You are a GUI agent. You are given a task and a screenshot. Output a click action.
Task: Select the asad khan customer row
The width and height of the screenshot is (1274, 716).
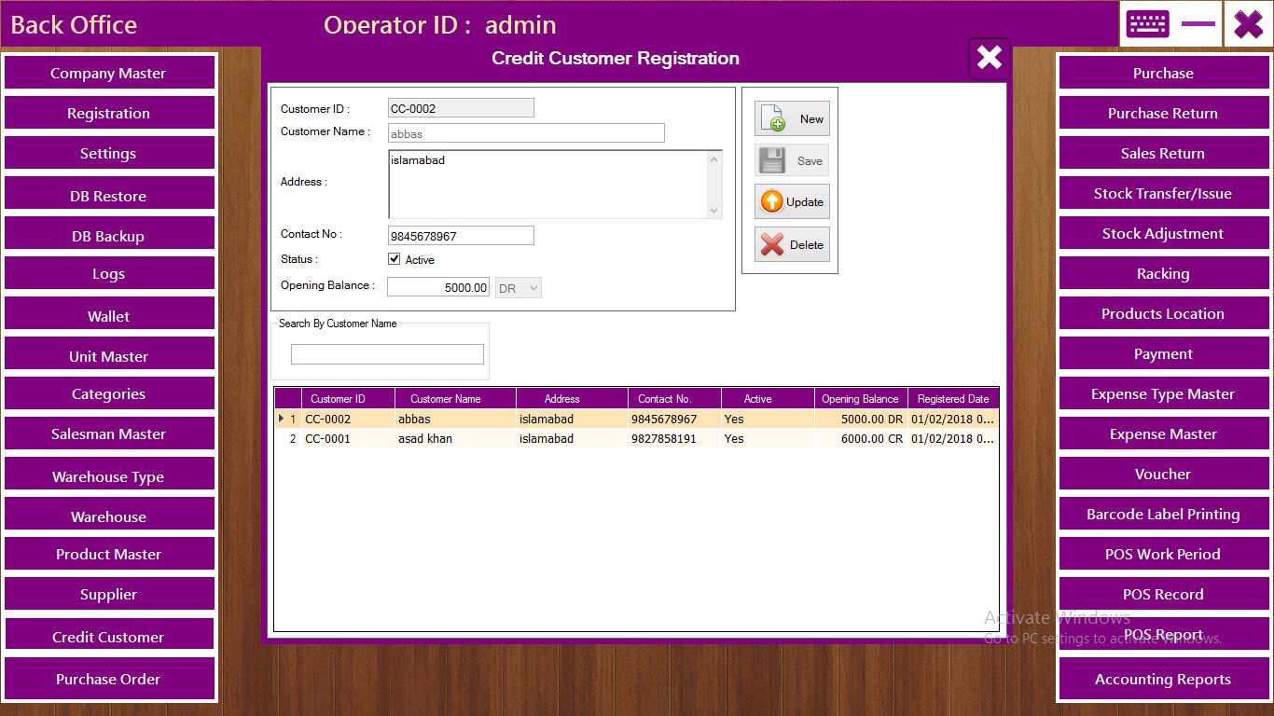[425, 439]
